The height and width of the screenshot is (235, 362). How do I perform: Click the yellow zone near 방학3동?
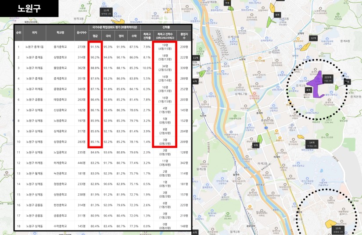(x=118, y=21)
